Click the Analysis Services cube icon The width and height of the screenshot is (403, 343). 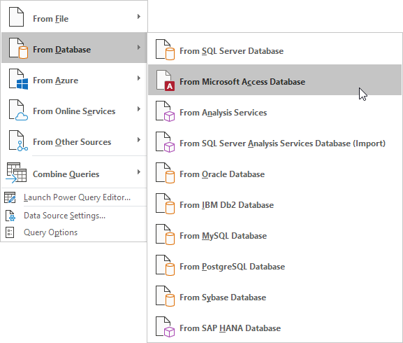[165, 111]
